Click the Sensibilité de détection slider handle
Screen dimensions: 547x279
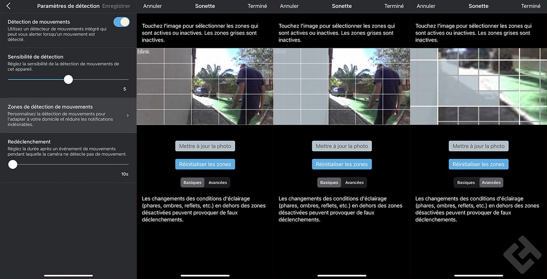click(68, 79)
